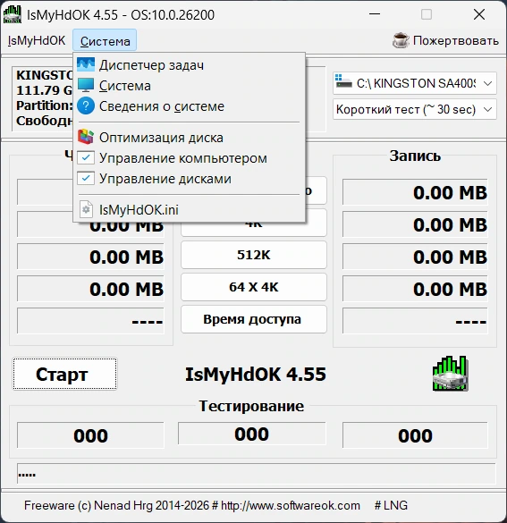Close the Система menu bar item
Viewport: 507px width, 523px height.
click(105, 41)
